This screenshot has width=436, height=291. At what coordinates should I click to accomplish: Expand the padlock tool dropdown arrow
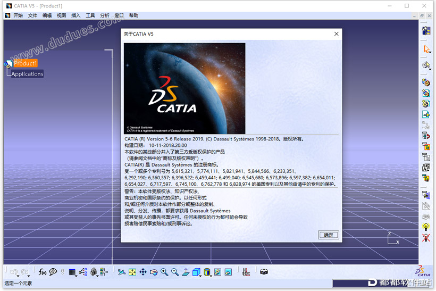click(97, 276)
